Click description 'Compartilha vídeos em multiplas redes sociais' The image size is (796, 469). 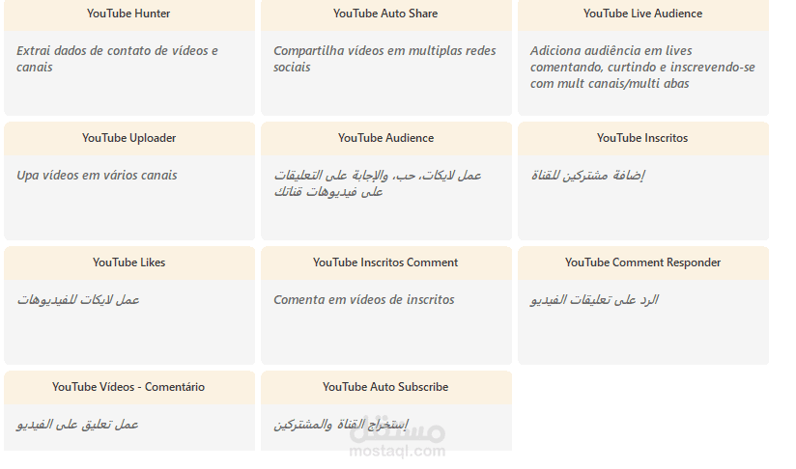tap(384, 59)
